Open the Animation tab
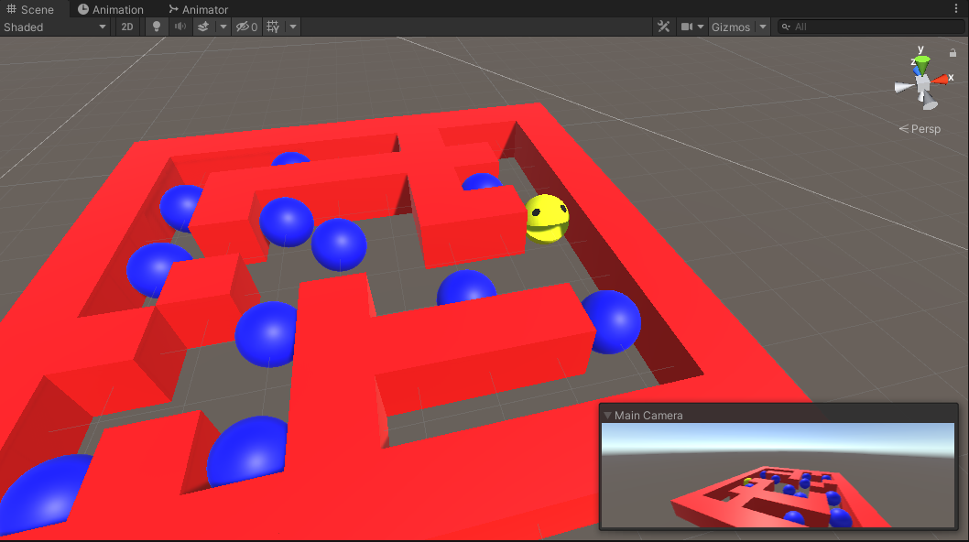The height and width of the screenshot is (542, 969). point(111,9)
